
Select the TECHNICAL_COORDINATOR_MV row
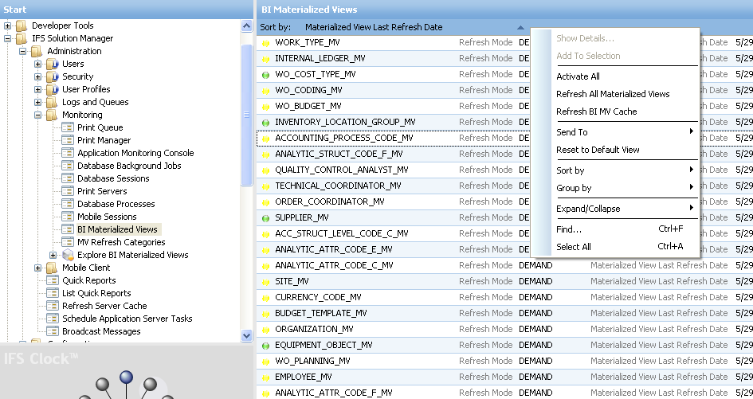394,186
